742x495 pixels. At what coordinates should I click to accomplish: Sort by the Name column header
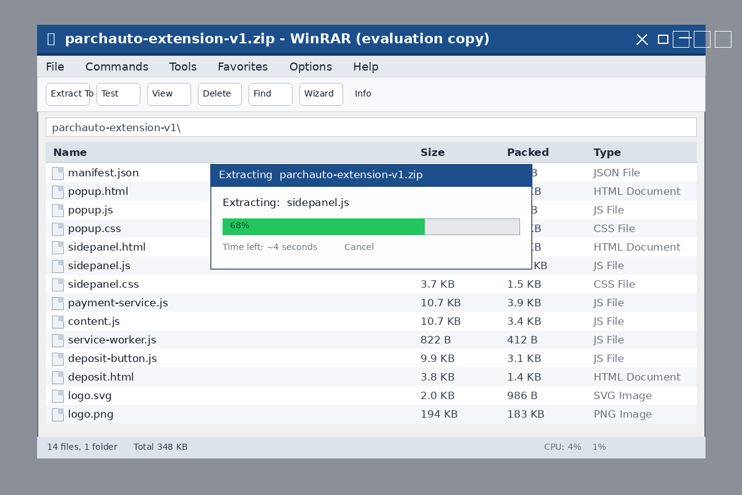70,153
